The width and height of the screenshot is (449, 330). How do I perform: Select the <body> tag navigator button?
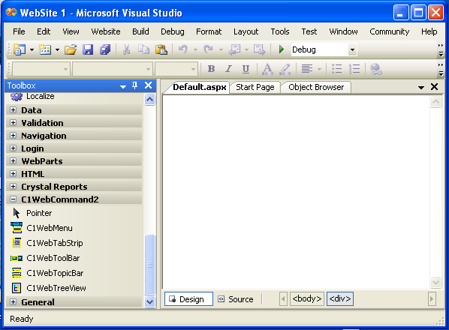coord(307,298)
